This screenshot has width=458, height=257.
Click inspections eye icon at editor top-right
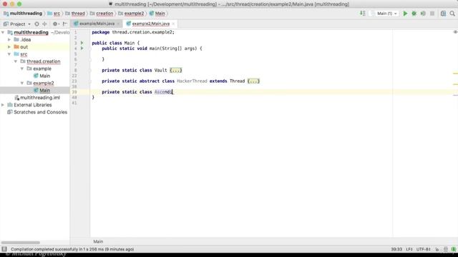(x=455, y=32)
